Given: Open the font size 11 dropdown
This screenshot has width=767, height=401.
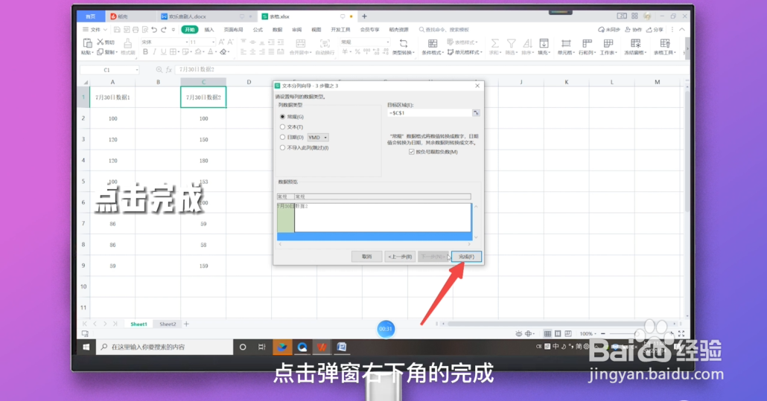Looking at the screenshot, I should [213, 42].
